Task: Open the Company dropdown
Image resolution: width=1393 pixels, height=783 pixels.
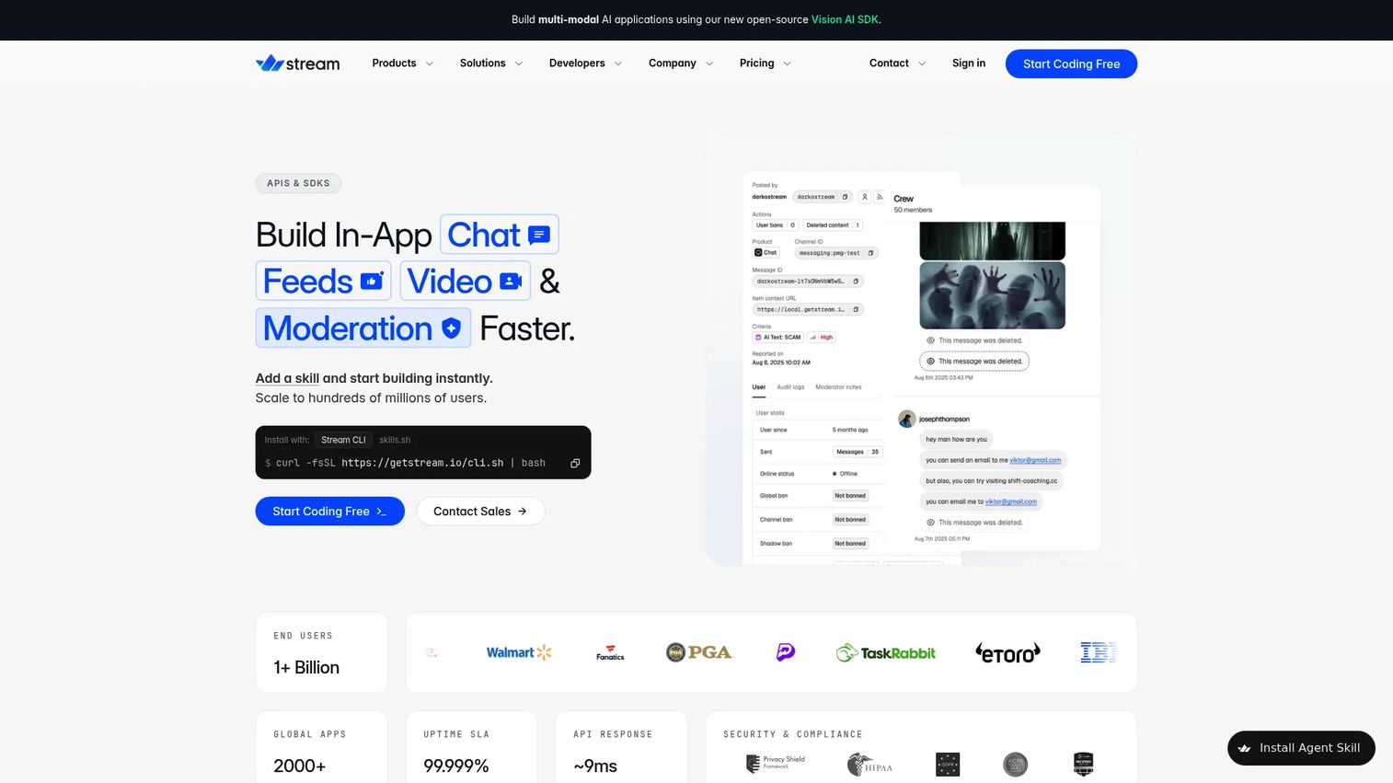Action: pyautogui.click(x=681, y=63)
